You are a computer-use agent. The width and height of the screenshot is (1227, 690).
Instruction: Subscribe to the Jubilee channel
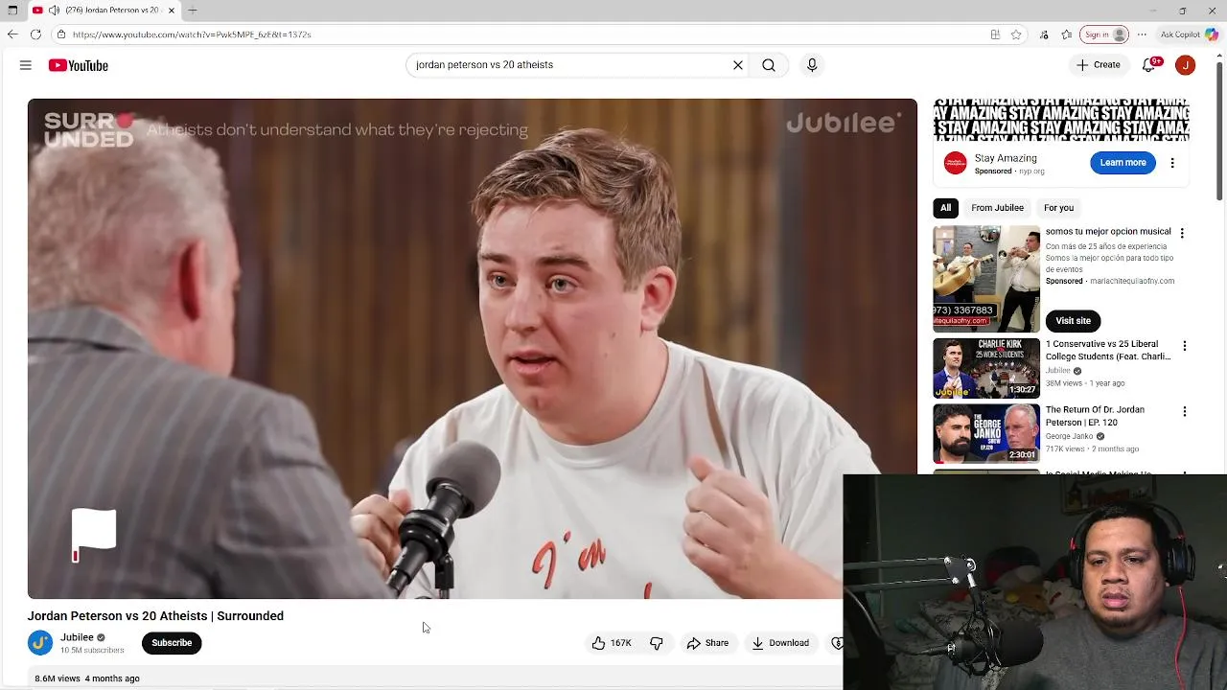tap(172, 643)
